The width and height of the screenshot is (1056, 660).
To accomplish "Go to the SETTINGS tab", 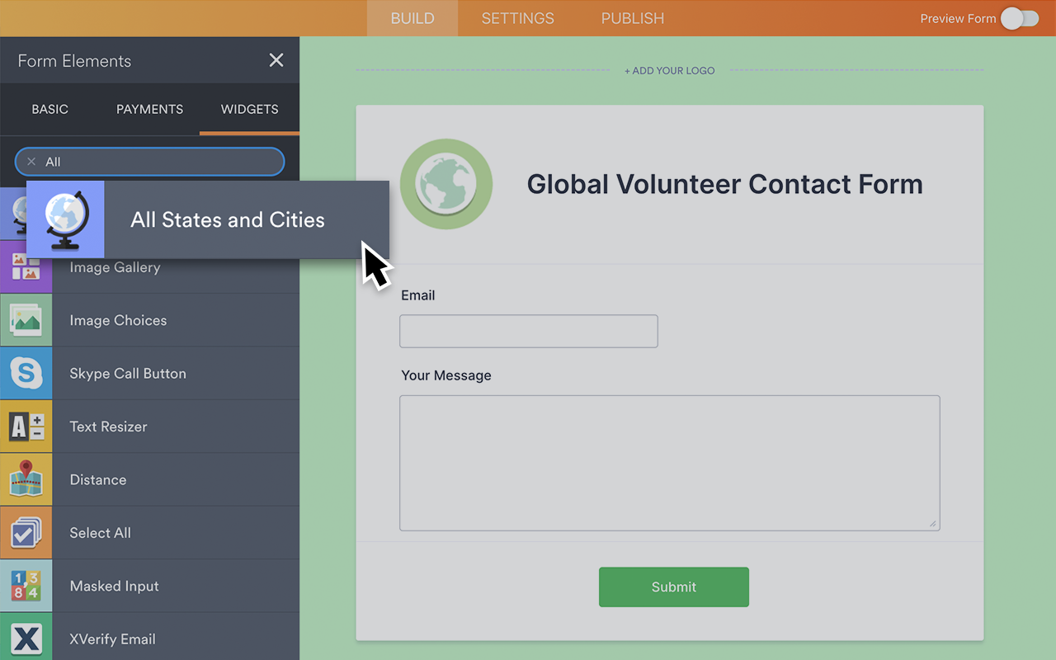I will (517, 18).
